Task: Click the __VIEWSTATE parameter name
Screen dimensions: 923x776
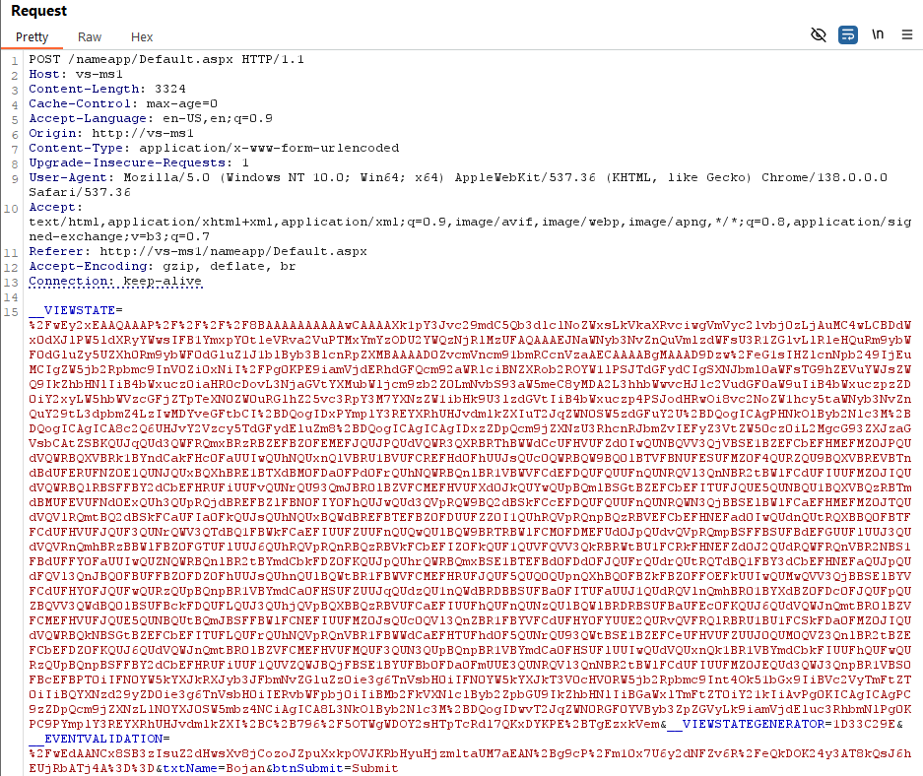Action: pos(72,310)
